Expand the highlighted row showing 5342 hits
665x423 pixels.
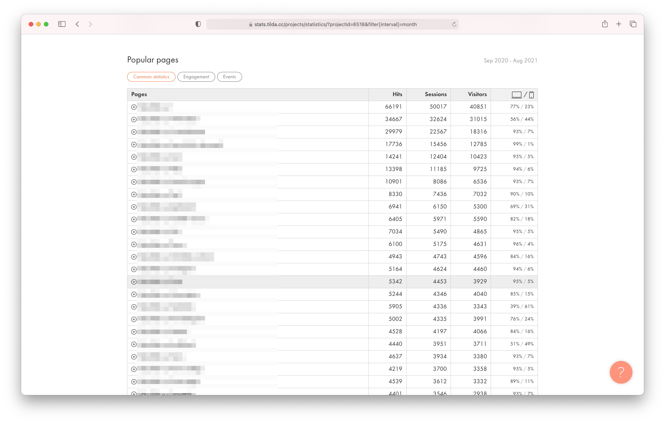pos(134,281)
